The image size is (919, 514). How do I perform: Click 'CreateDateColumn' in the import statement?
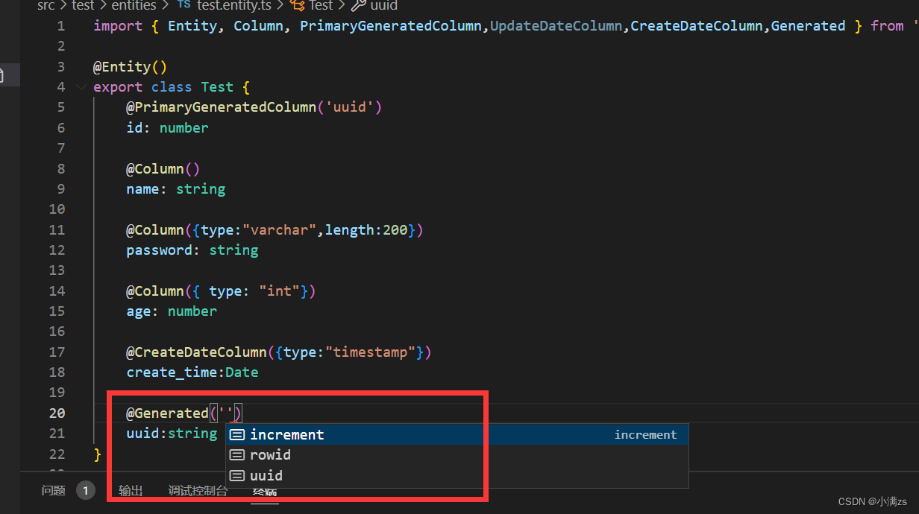pos(697,26)
